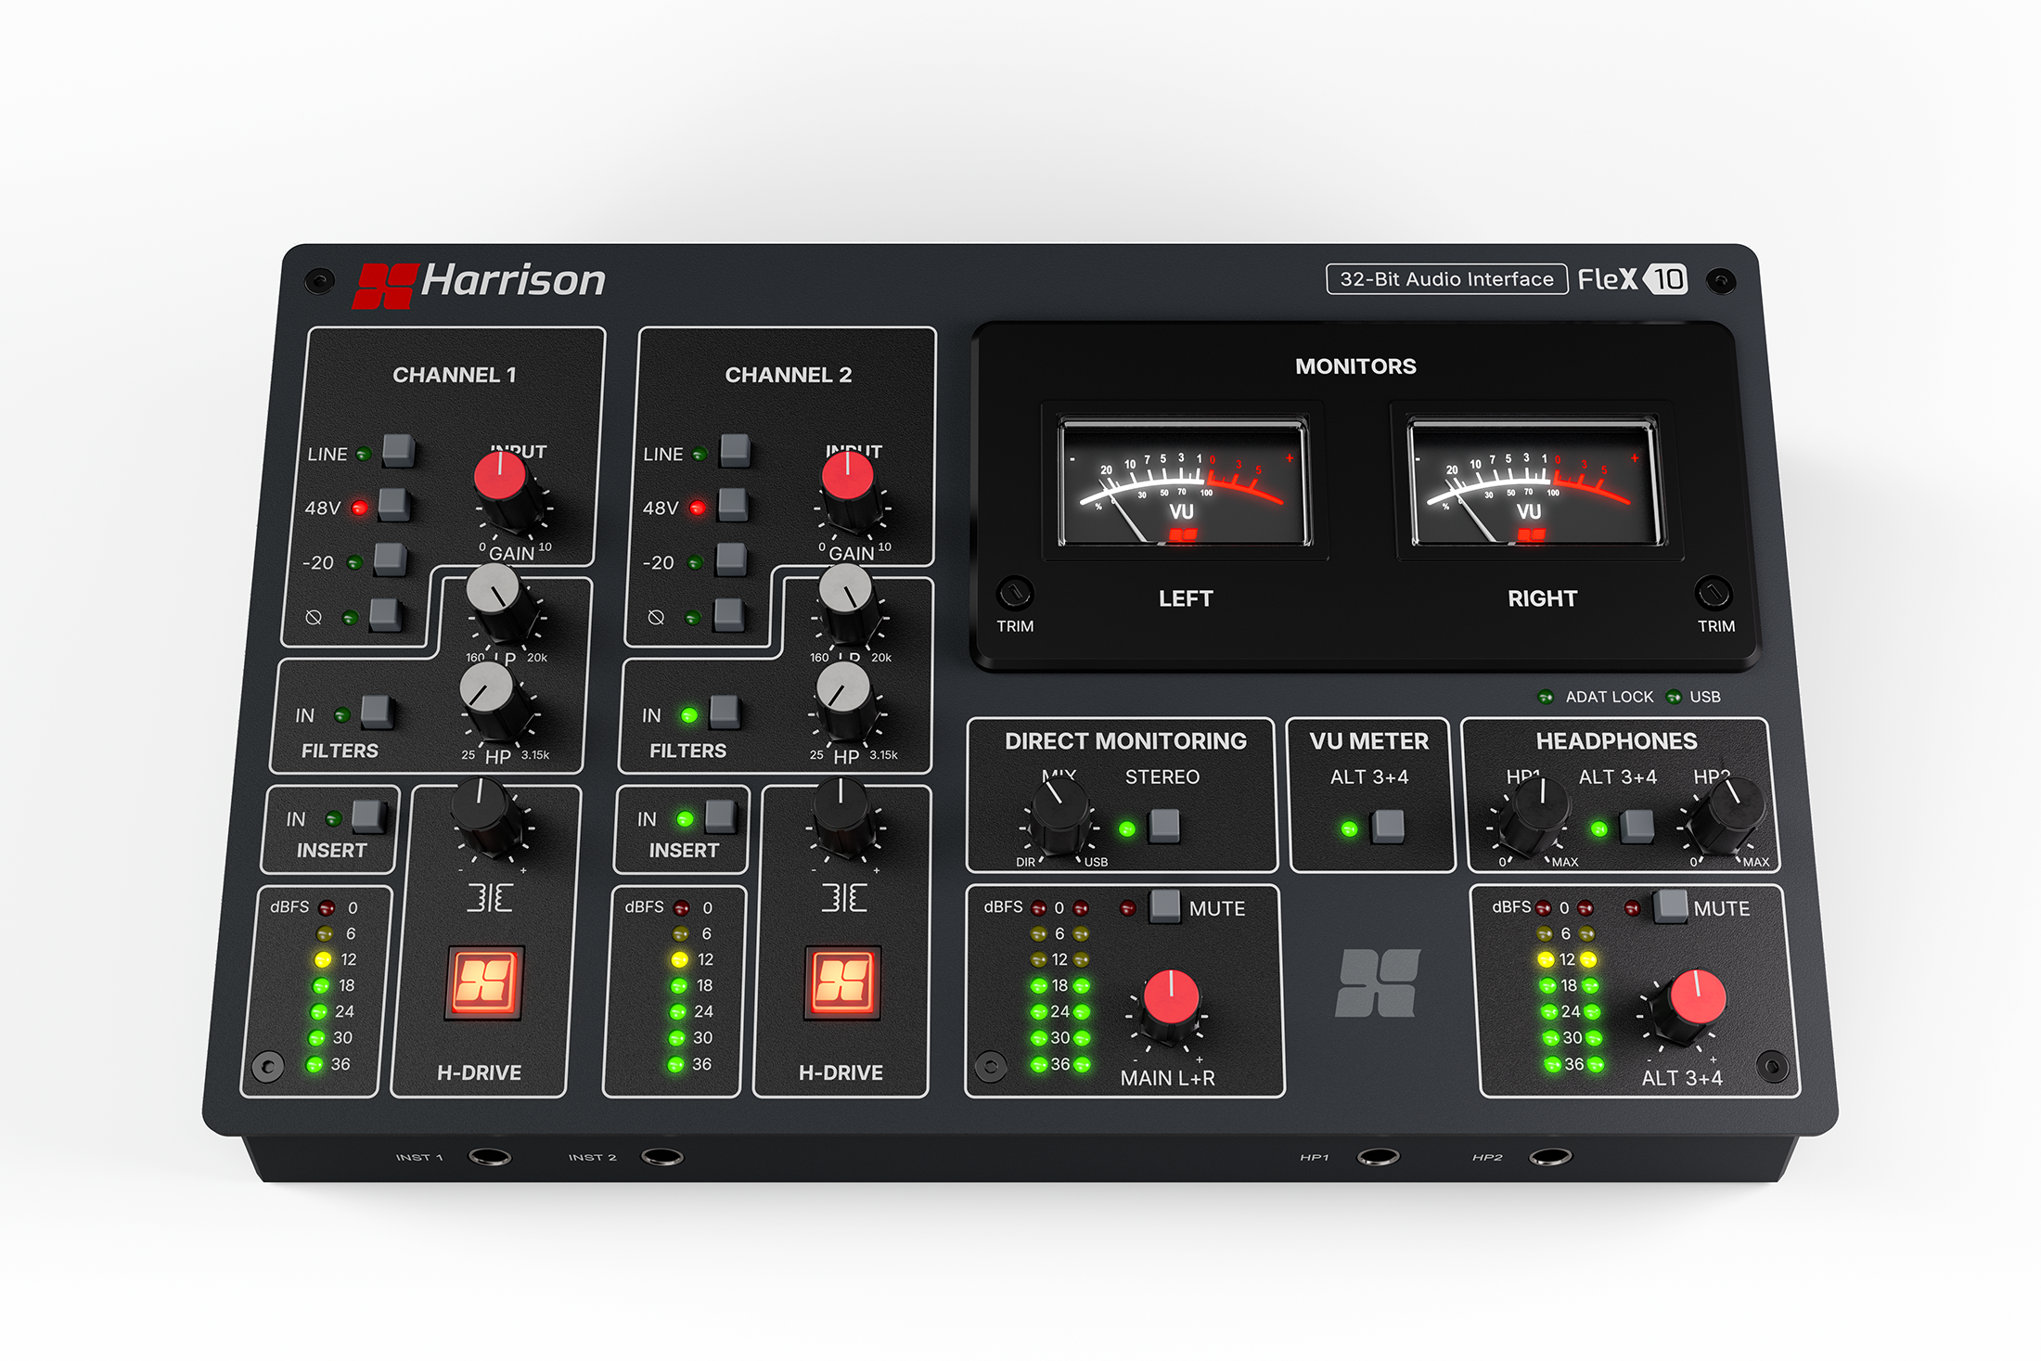
Task: Click the grey Harrison emblem between meters
Action: click(1378, 982)
